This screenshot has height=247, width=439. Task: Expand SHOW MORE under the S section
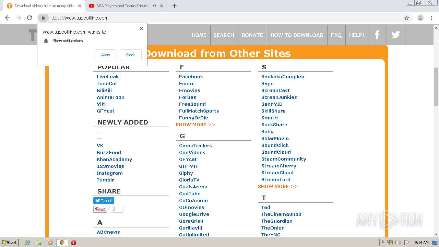pos(278,186)
